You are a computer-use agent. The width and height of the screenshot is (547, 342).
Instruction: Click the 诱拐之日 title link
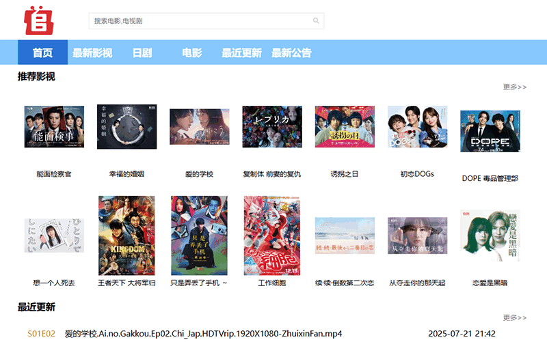[x=345, y=174]
